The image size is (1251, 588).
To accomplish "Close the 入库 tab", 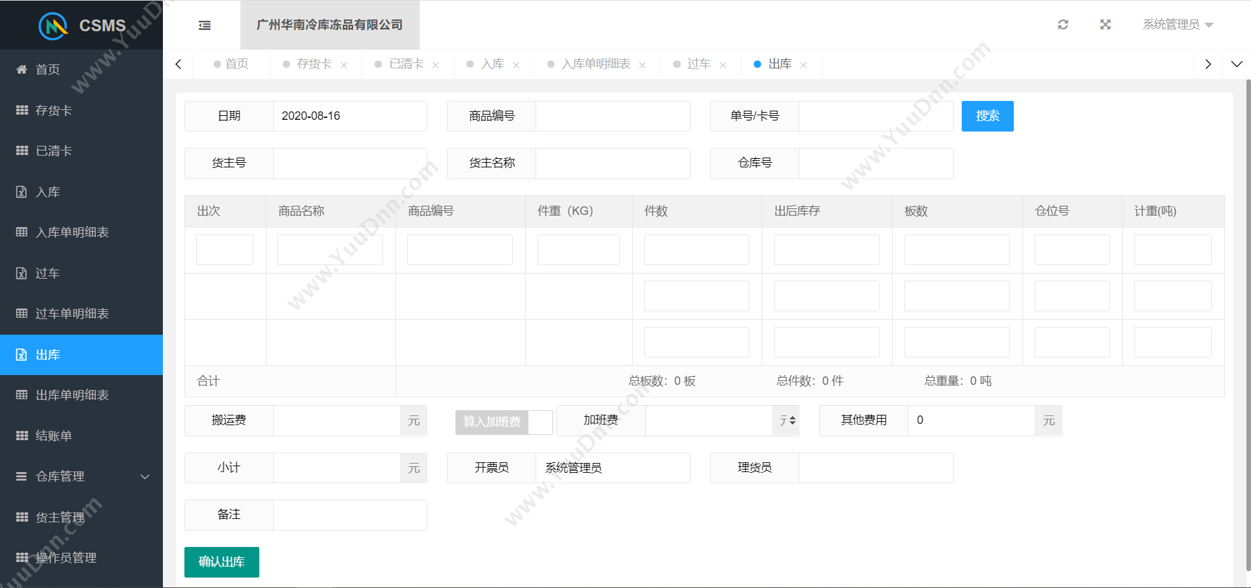I will point(516,65).
